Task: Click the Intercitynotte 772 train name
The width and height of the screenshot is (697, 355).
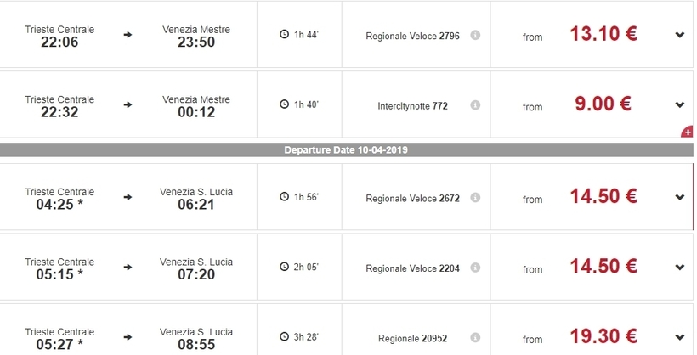Action: pos(412,106)
